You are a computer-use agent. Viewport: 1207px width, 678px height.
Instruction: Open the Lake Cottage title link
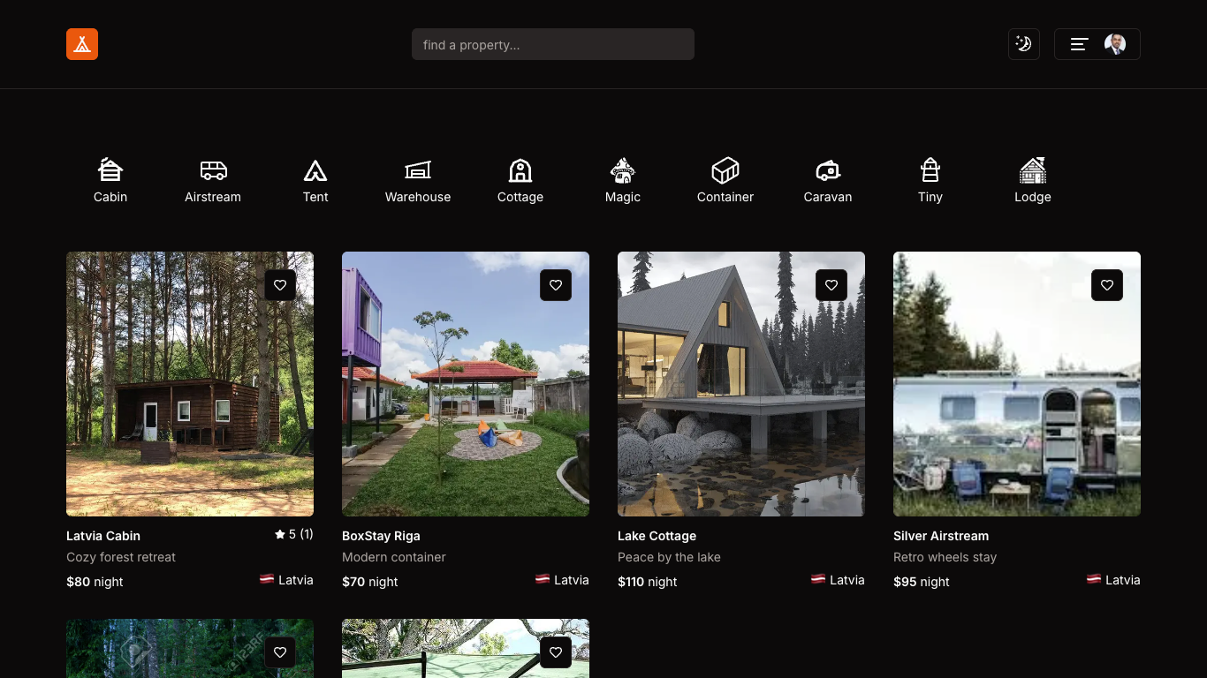click(x=657, y=536)
